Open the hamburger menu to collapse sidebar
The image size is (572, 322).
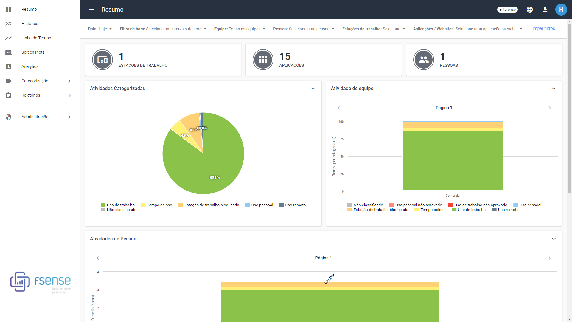pyautogui.click(x=91, y=9)
